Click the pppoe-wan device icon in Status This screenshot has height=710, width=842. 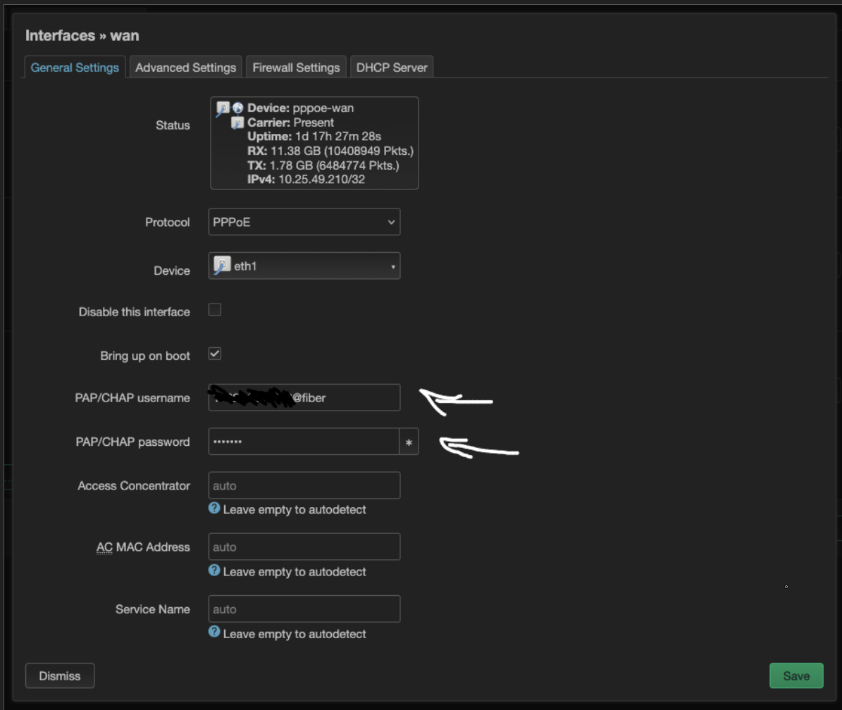pyautogui.click(x=223, y=109)
